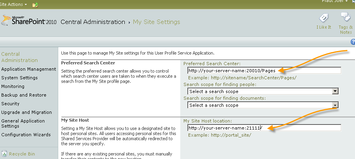Click the My Site Settings breadcrumb title
The image size is (355, 159).
tap(157, 22)
